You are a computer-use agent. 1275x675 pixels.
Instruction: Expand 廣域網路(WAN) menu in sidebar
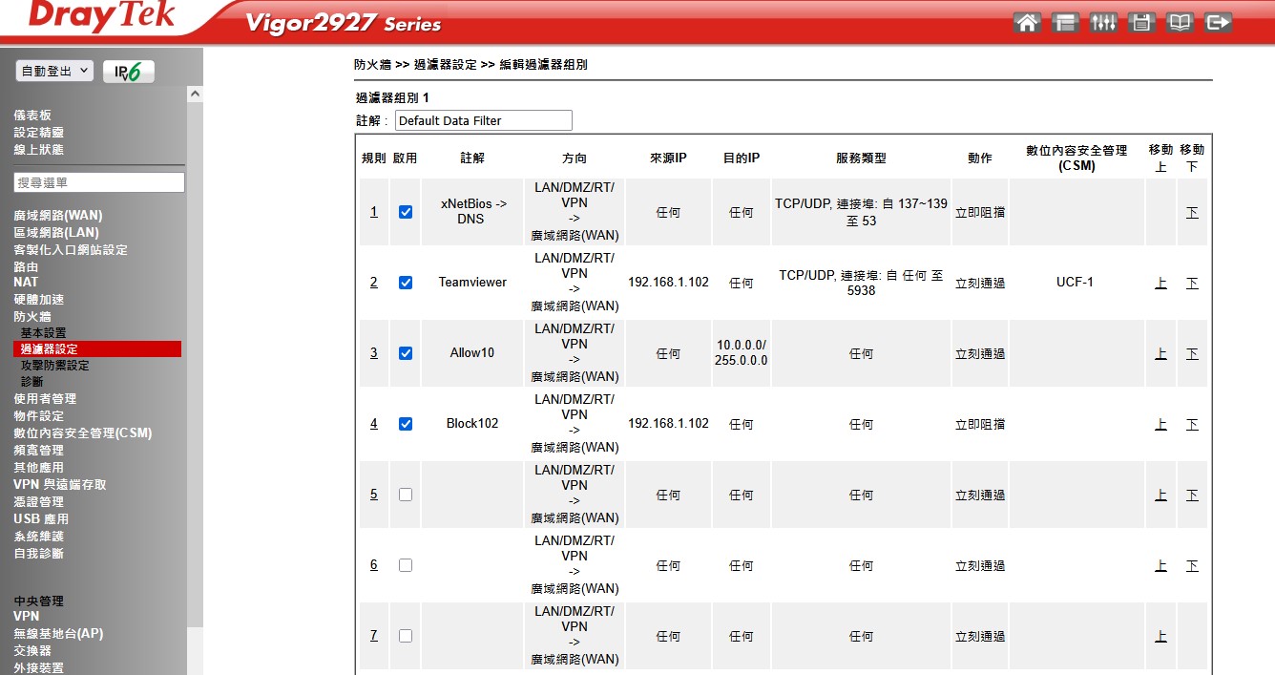58,216
